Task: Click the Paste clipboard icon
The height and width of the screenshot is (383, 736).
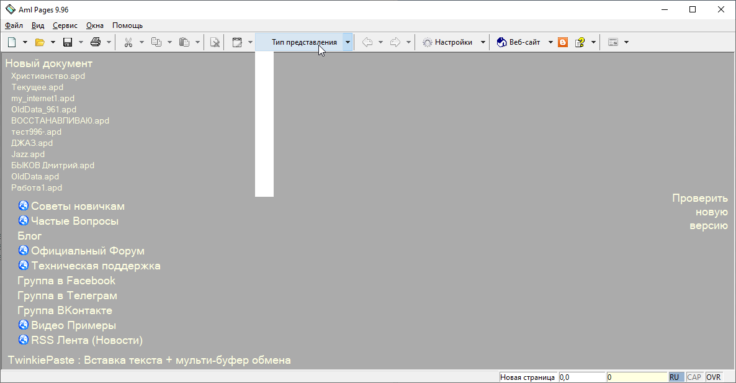Action: 184,42
